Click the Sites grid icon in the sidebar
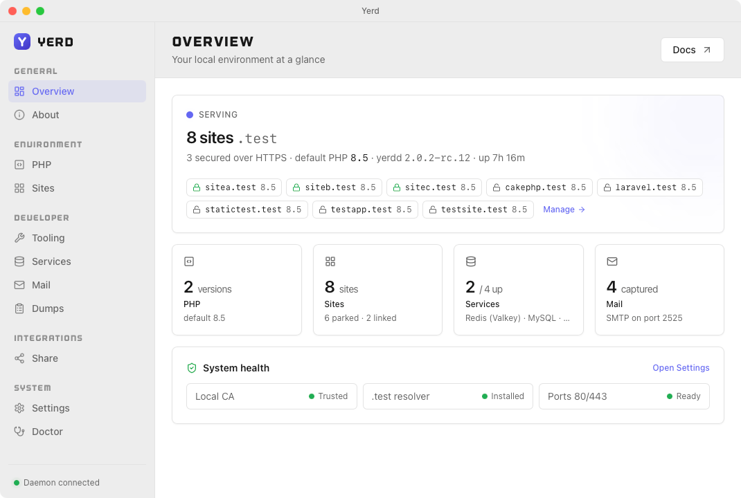Screen dimensions: 741x498 pyautogui.click(x=19, y=188)
